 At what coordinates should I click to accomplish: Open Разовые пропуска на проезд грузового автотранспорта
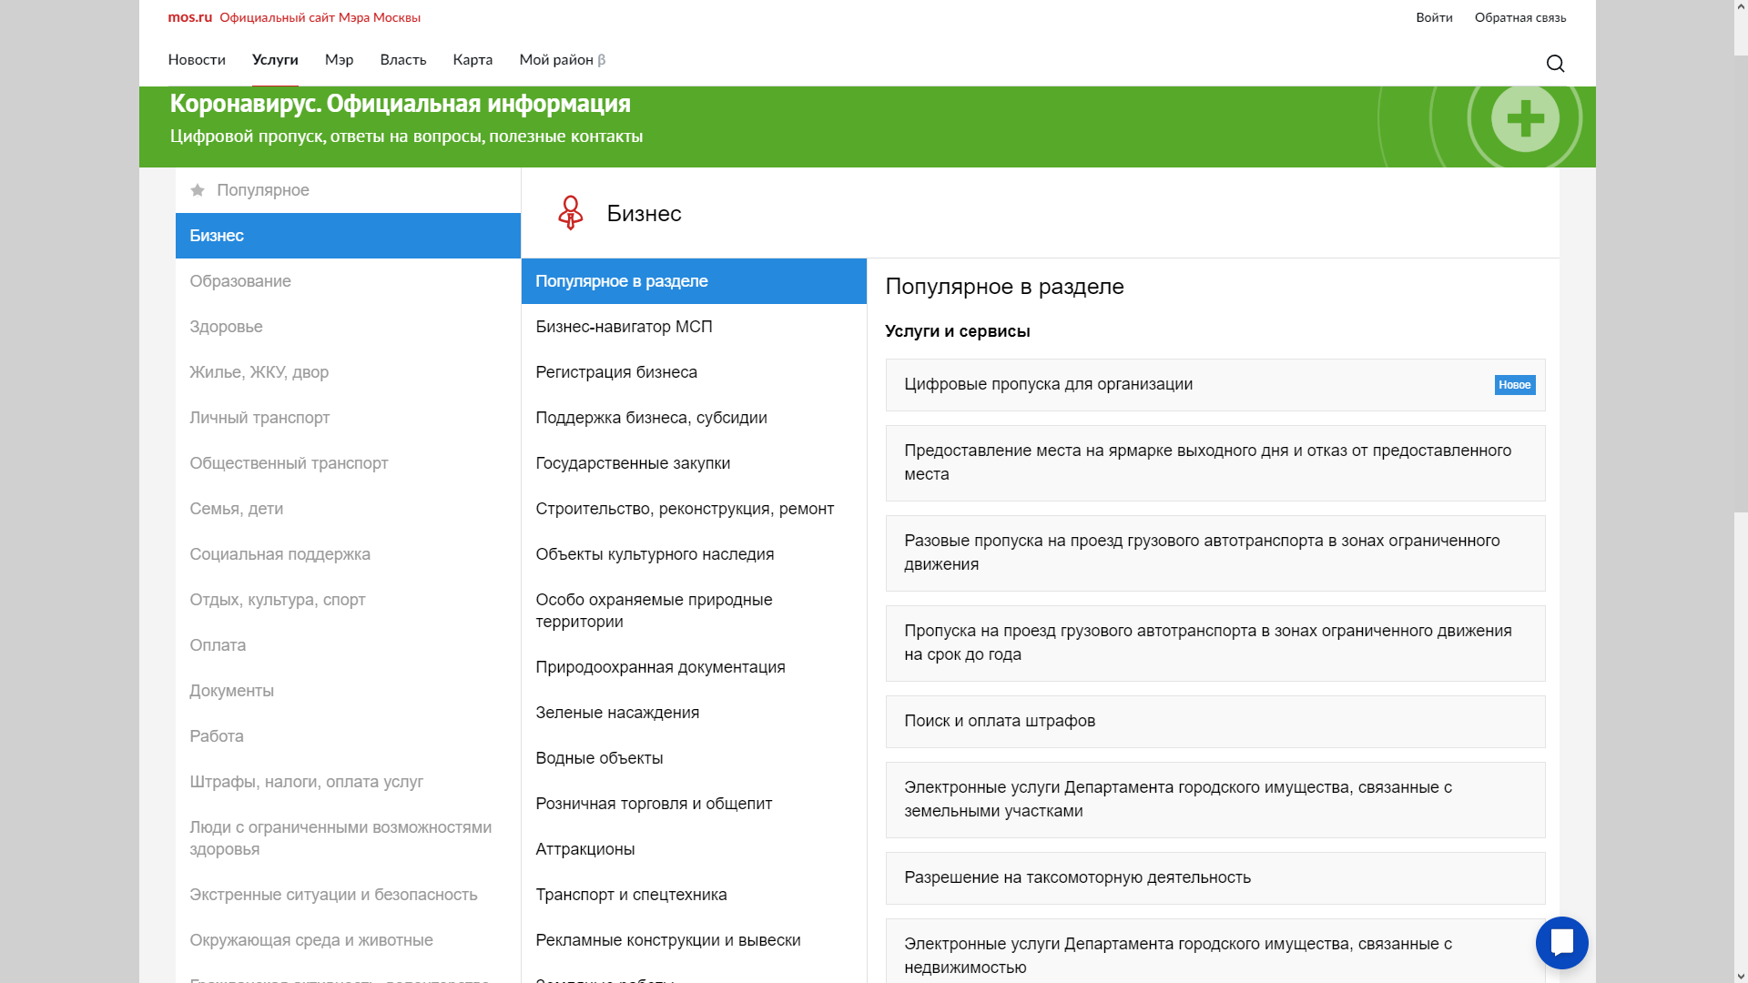pyautogui.click(x=1215, y=553)
